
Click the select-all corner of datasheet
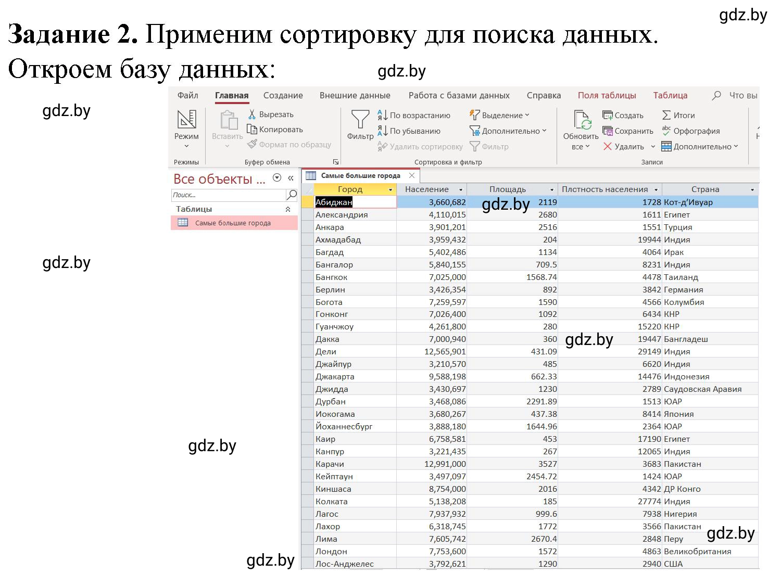point(308,189)
